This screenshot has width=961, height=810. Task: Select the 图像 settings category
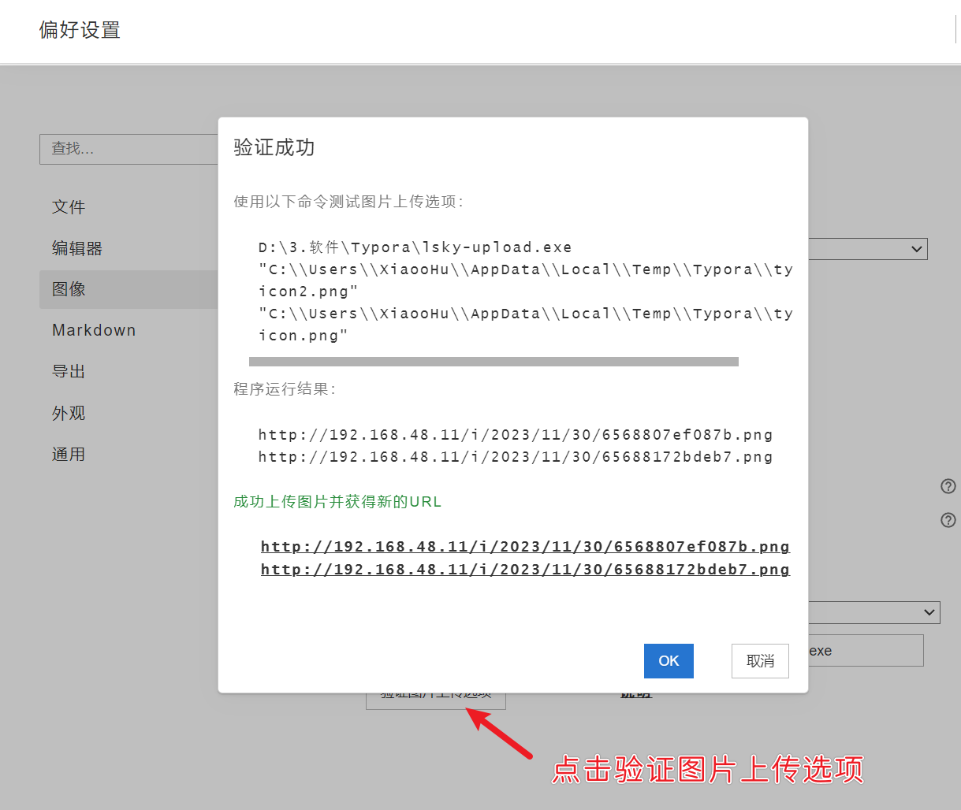coord(69,289)
